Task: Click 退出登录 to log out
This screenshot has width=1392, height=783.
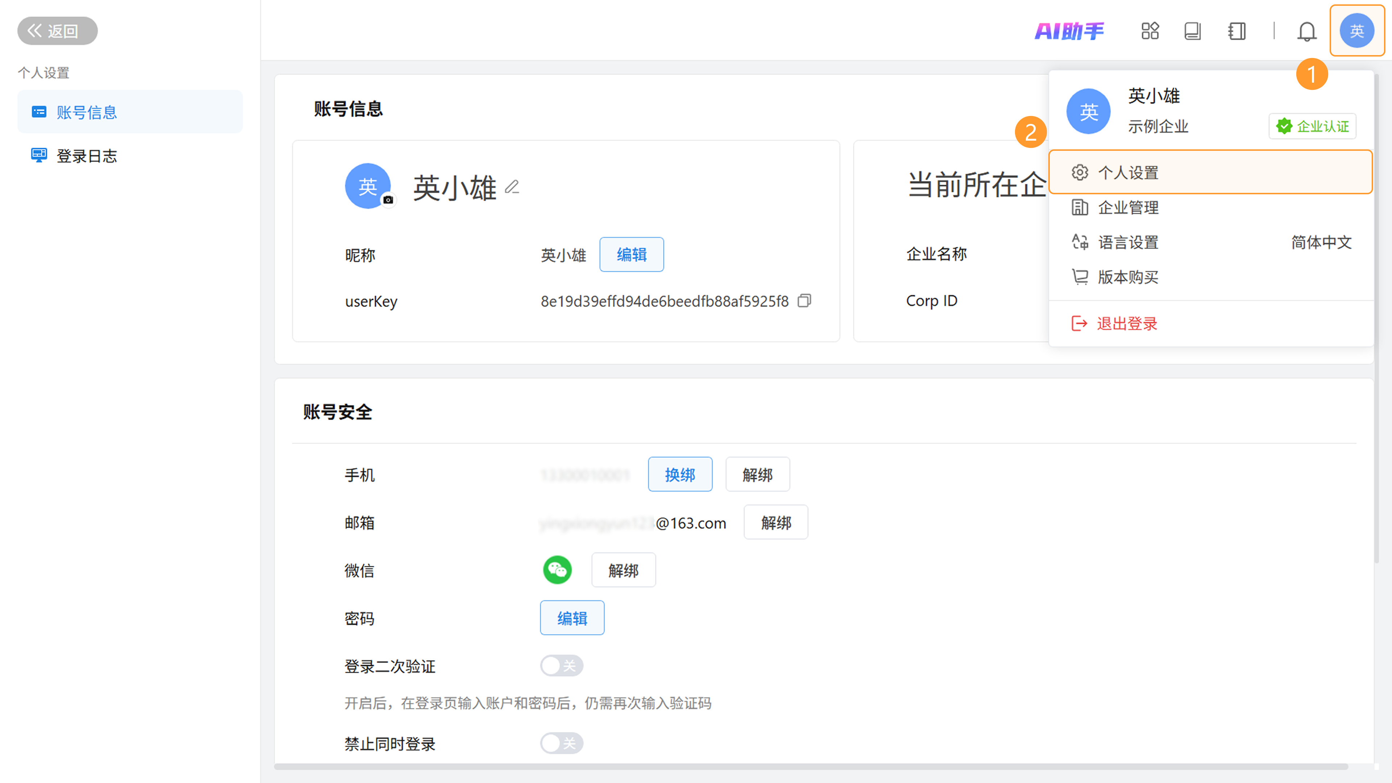Action: [1126, 323]
